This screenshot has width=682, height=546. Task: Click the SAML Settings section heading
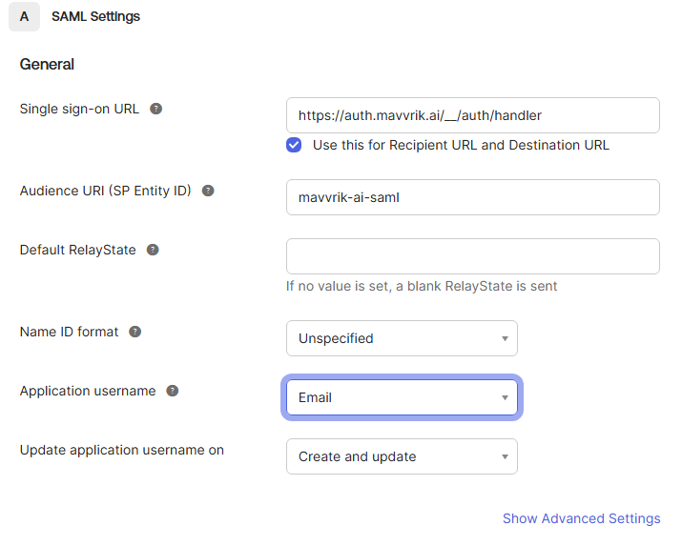[x=95, y=16]
